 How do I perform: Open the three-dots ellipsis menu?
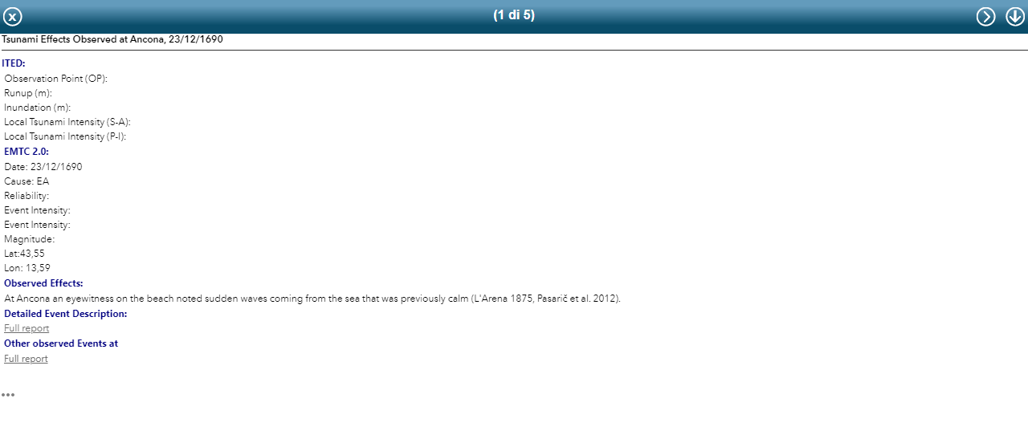pos(8,395)
